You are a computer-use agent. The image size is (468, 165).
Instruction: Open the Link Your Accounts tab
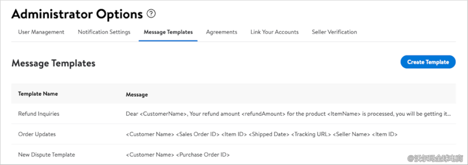click(x=275, y=32)
